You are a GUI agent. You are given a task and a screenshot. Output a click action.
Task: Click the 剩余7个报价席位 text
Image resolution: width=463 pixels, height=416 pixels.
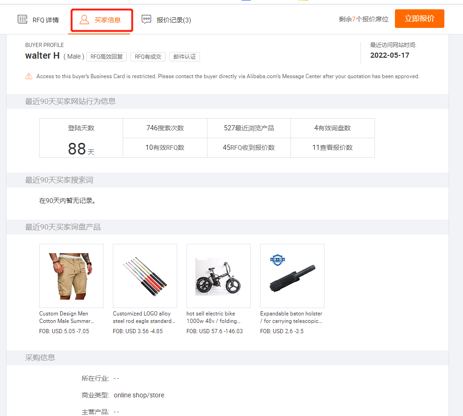(x=364, y=19)
